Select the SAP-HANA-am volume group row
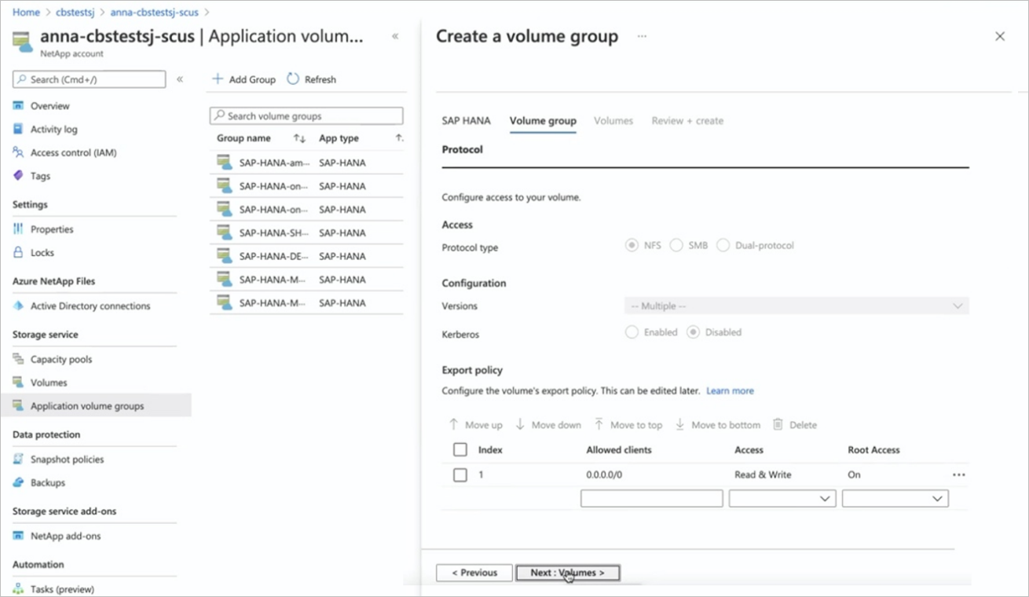This screenshot has width=1029, height=597. click(x=306, y=163)
